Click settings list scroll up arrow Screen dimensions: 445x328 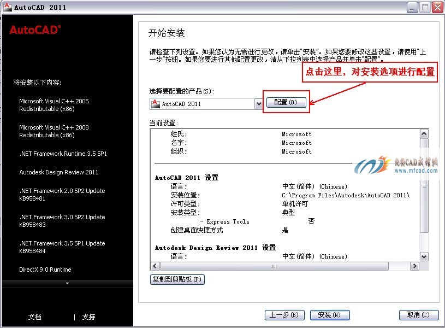click(424, 134)
